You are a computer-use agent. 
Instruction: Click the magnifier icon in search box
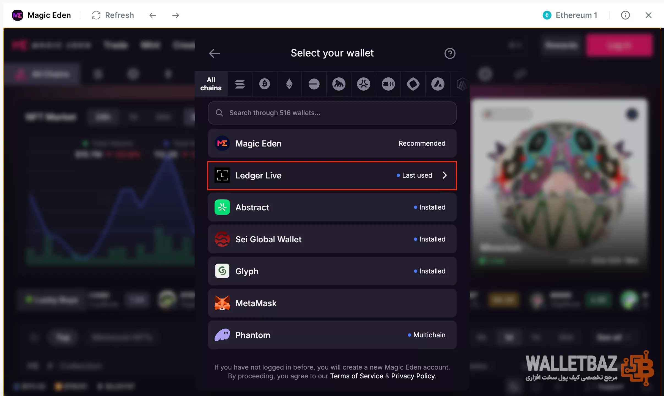[x=219, y=113]
